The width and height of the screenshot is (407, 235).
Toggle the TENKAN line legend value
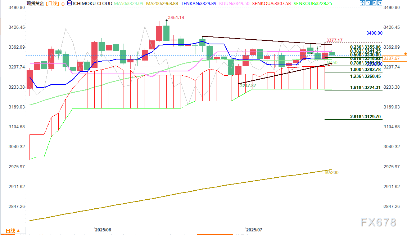coord(199,3)
